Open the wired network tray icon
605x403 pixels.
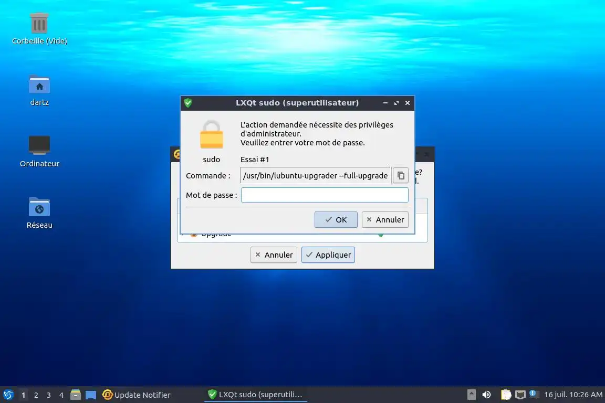tap(520, 395)
